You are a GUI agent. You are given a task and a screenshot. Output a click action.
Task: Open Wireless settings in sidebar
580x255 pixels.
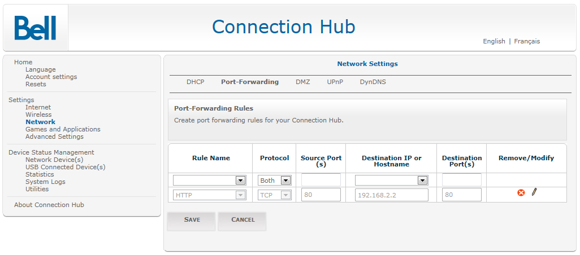(x=38, y=115)
